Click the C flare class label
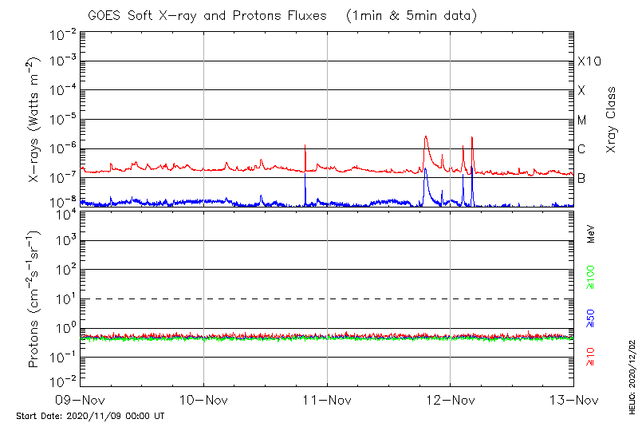Viewport: 638px width, 423px height. tap(581, 149)
